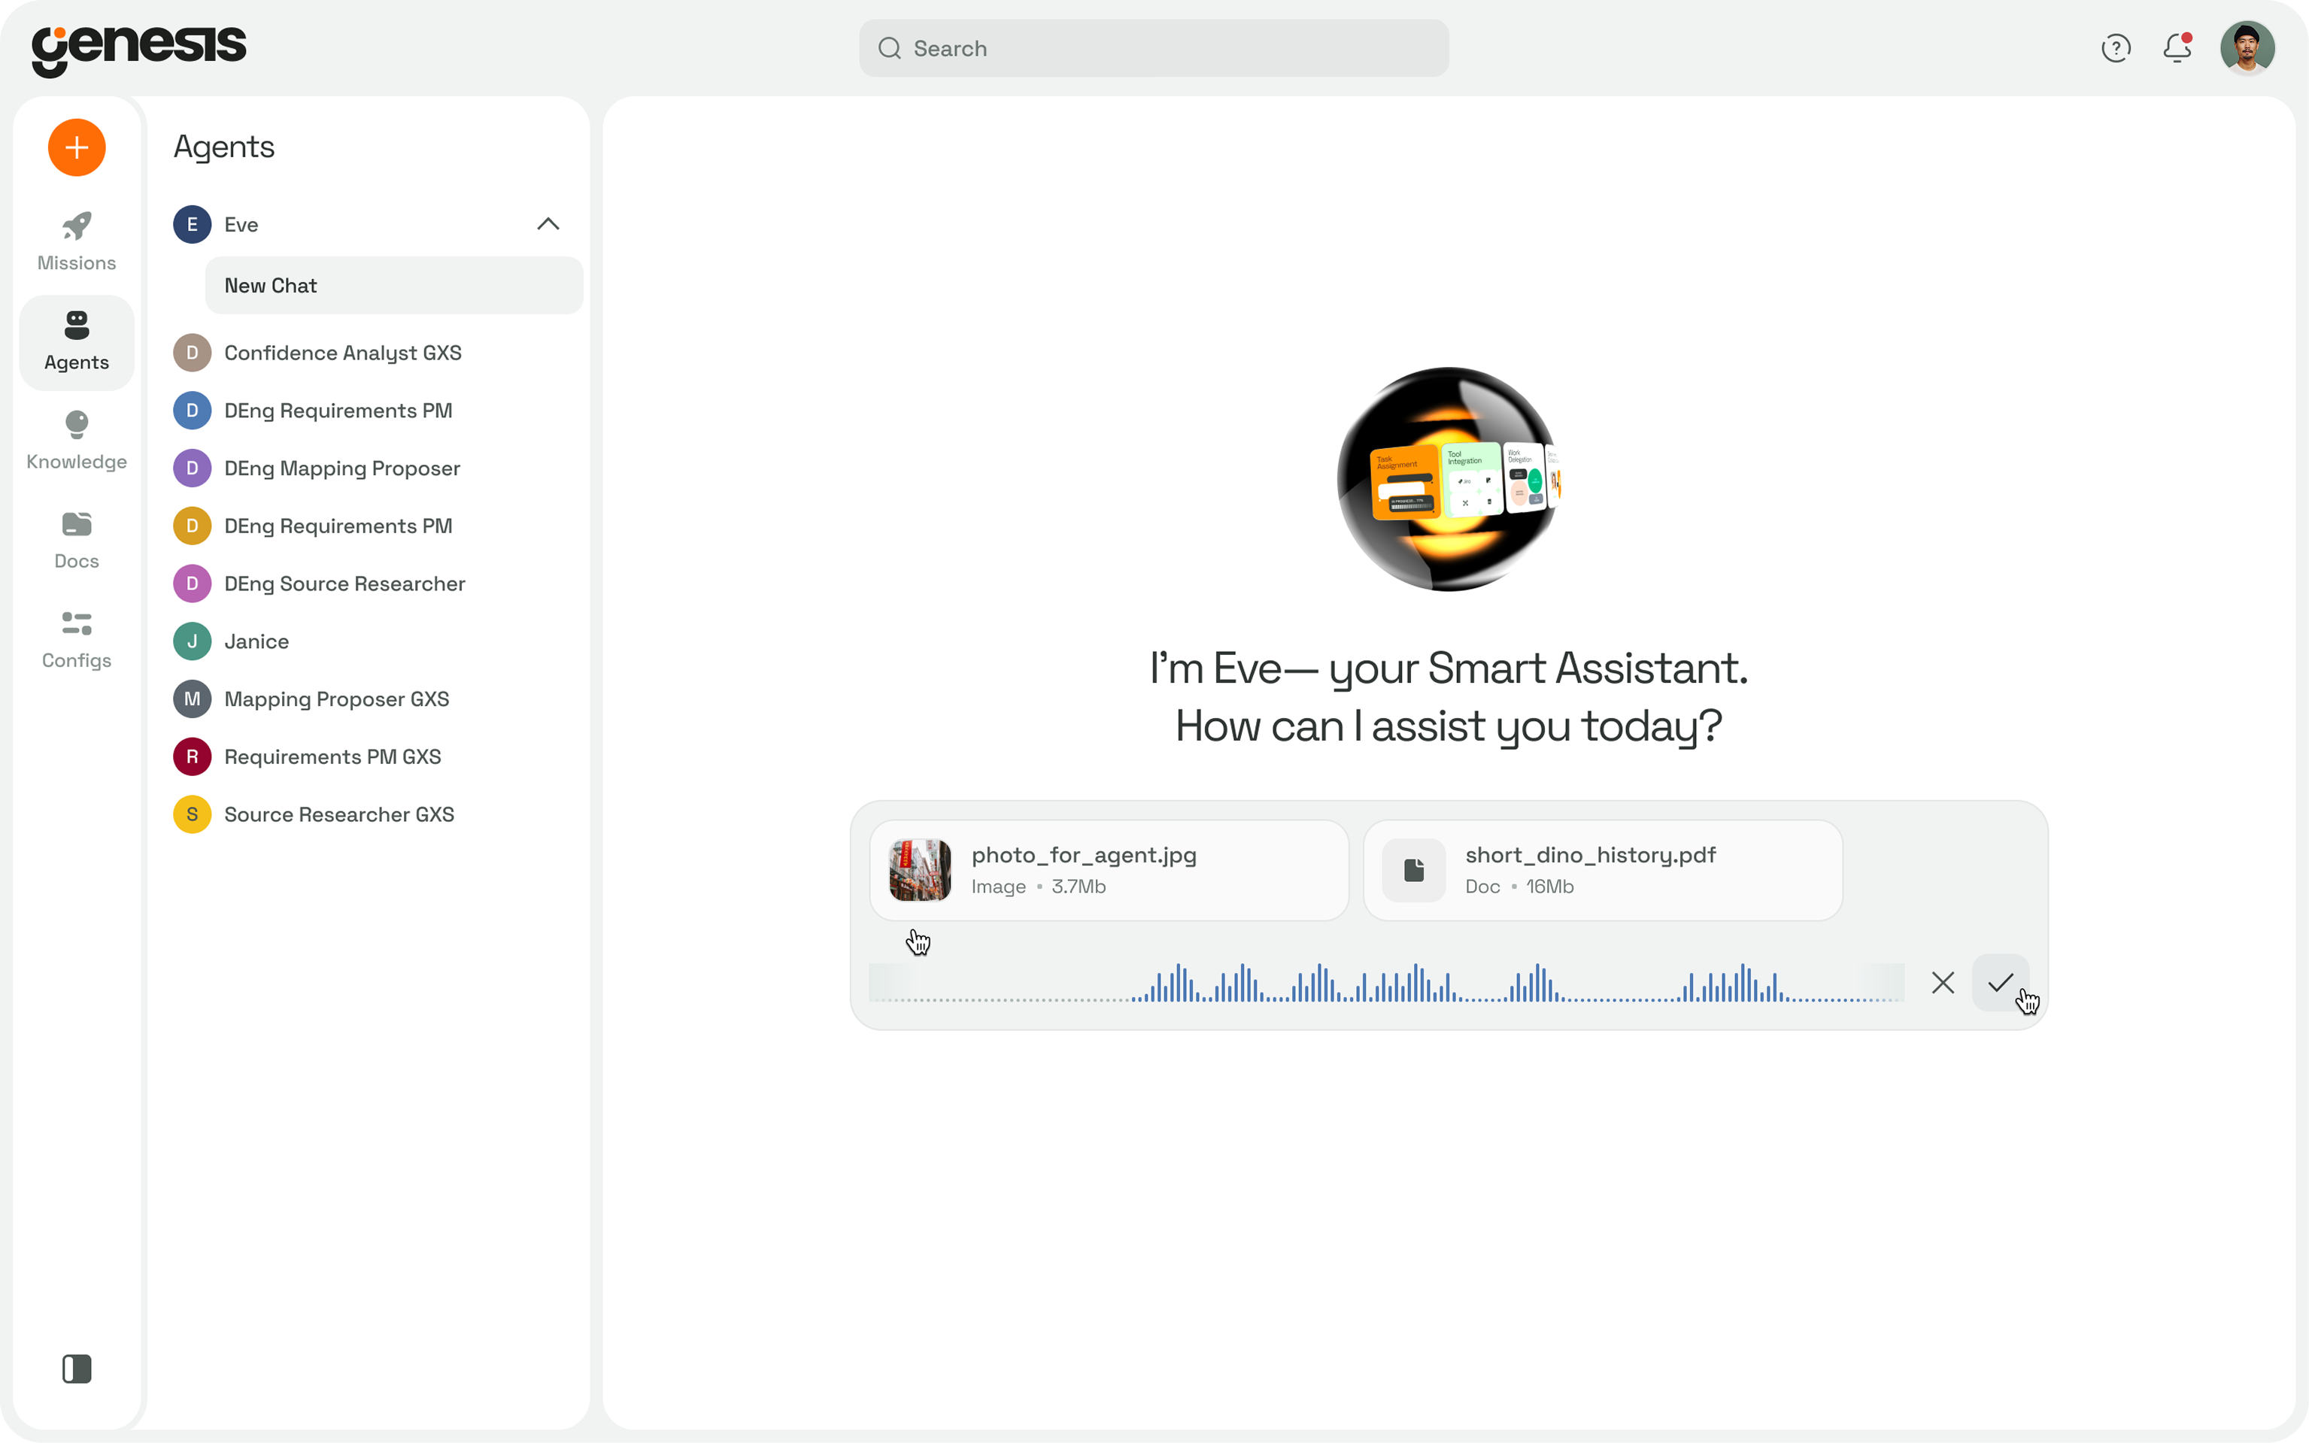This screenshot has height=1443, width=2309.
Task: Open the Agents section in sidebar
Action: [x=77, y=341]
